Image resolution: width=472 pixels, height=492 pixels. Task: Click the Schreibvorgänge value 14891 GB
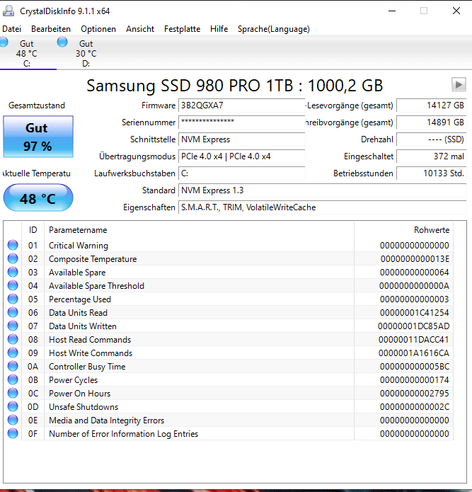click(x=432, y=122)
